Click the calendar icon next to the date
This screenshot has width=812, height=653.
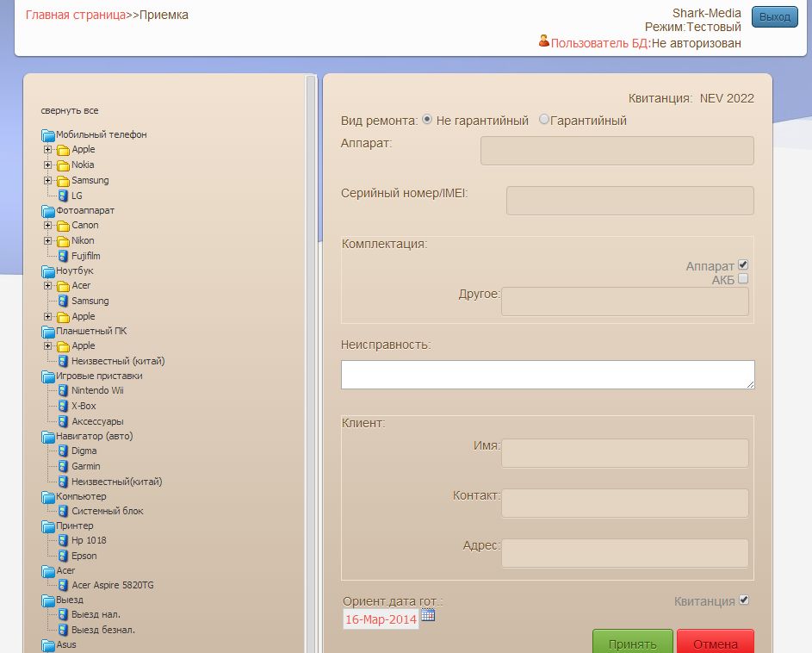428,614
